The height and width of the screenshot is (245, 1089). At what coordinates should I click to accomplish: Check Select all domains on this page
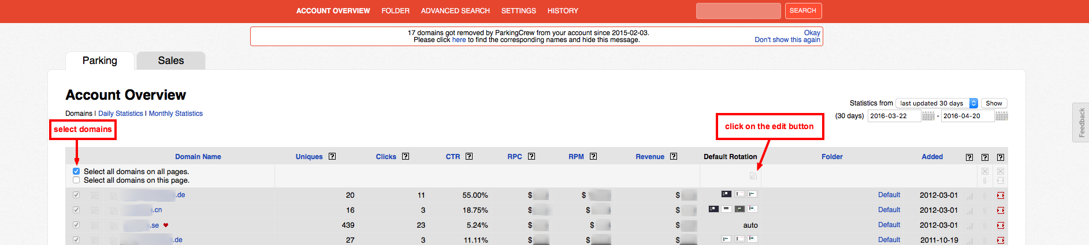pyautogui.click(x=76, y=180)
